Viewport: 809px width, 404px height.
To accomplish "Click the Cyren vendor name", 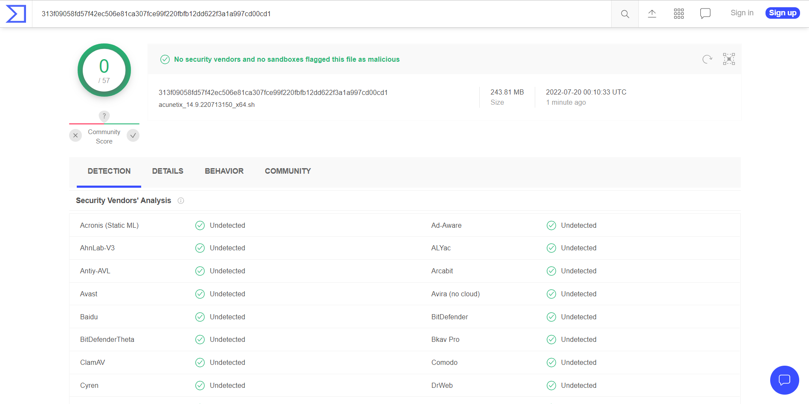I will 89,385.
